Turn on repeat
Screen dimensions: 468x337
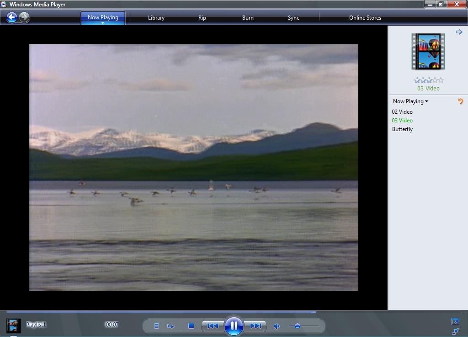pos(171,326)
